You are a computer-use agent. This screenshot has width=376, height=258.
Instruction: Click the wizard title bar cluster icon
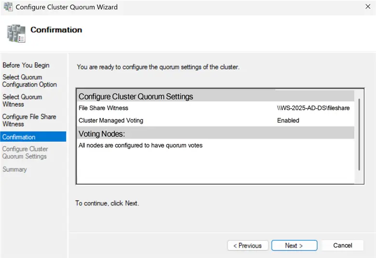pyautogui.click(x=8, y=7)
